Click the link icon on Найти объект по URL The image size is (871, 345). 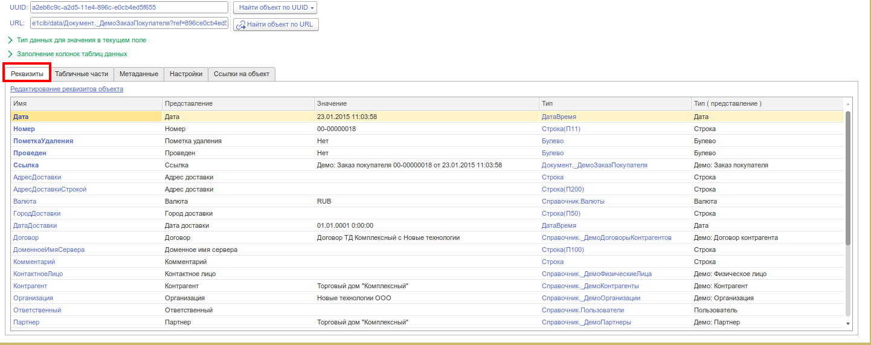(240, 25)
